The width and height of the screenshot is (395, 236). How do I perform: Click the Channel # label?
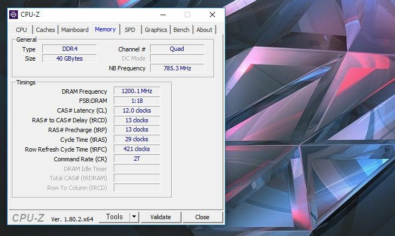132,49
